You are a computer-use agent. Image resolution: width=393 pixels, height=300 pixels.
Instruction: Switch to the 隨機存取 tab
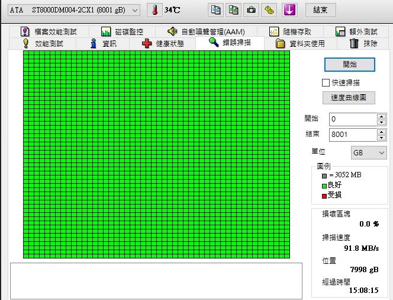(x=290, y=31)
